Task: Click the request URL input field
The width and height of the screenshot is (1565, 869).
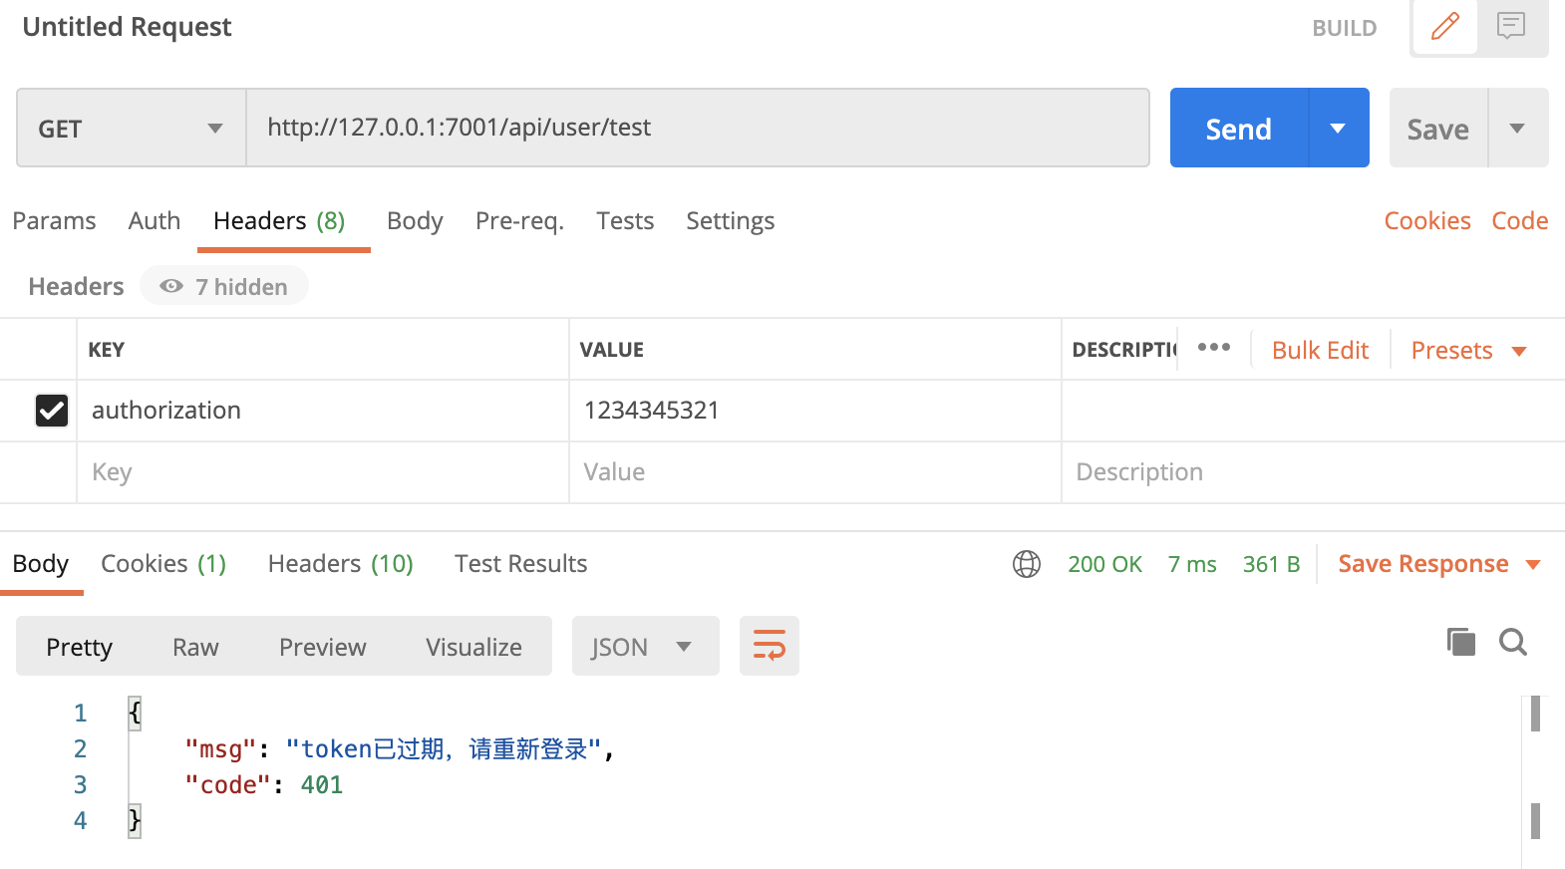Action: [x=698, y=128]
